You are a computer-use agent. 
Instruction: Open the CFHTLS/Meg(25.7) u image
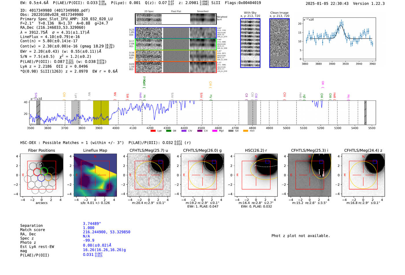click(149, 175)
